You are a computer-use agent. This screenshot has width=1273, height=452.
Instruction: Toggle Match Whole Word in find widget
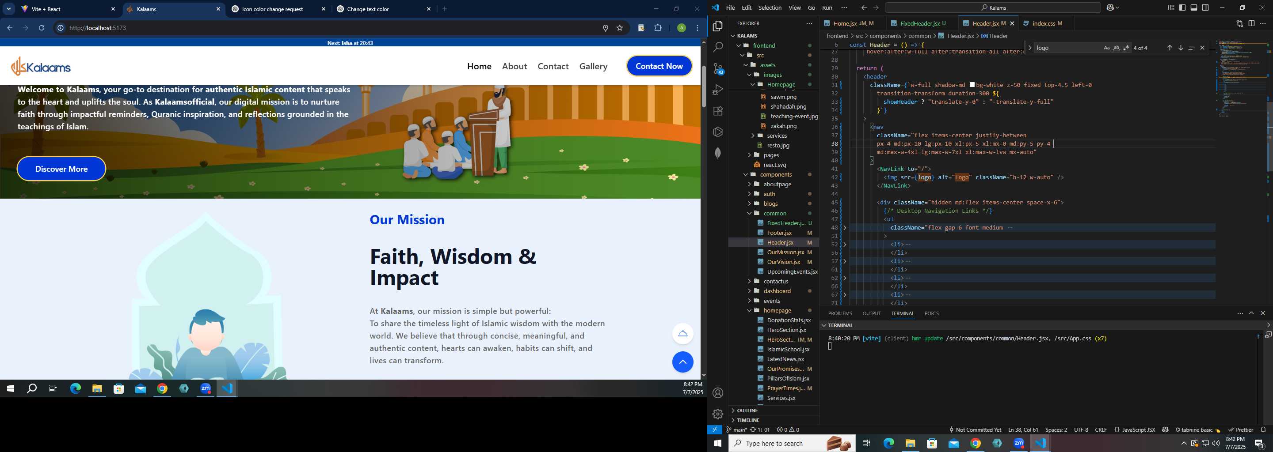(1117, 48)
